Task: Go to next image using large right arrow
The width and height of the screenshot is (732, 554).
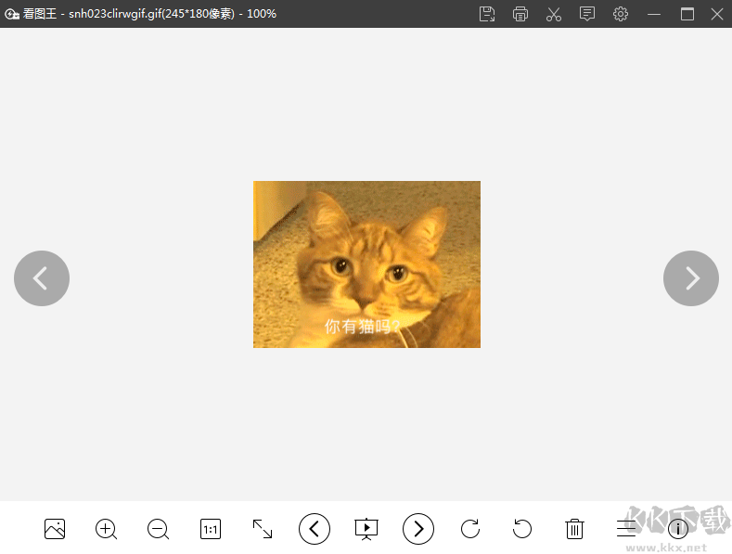Action: (x=691, y=278)
